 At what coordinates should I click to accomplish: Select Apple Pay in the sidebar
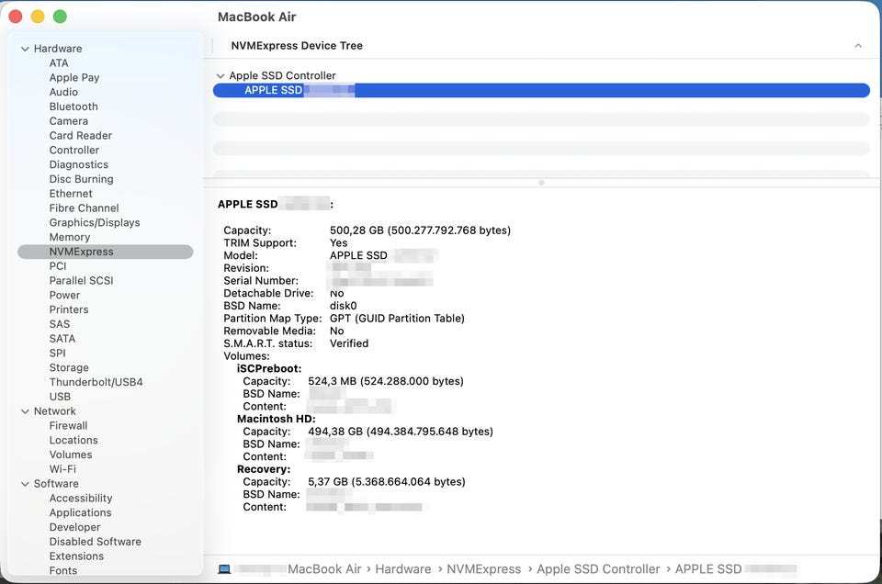pos(74,77)
